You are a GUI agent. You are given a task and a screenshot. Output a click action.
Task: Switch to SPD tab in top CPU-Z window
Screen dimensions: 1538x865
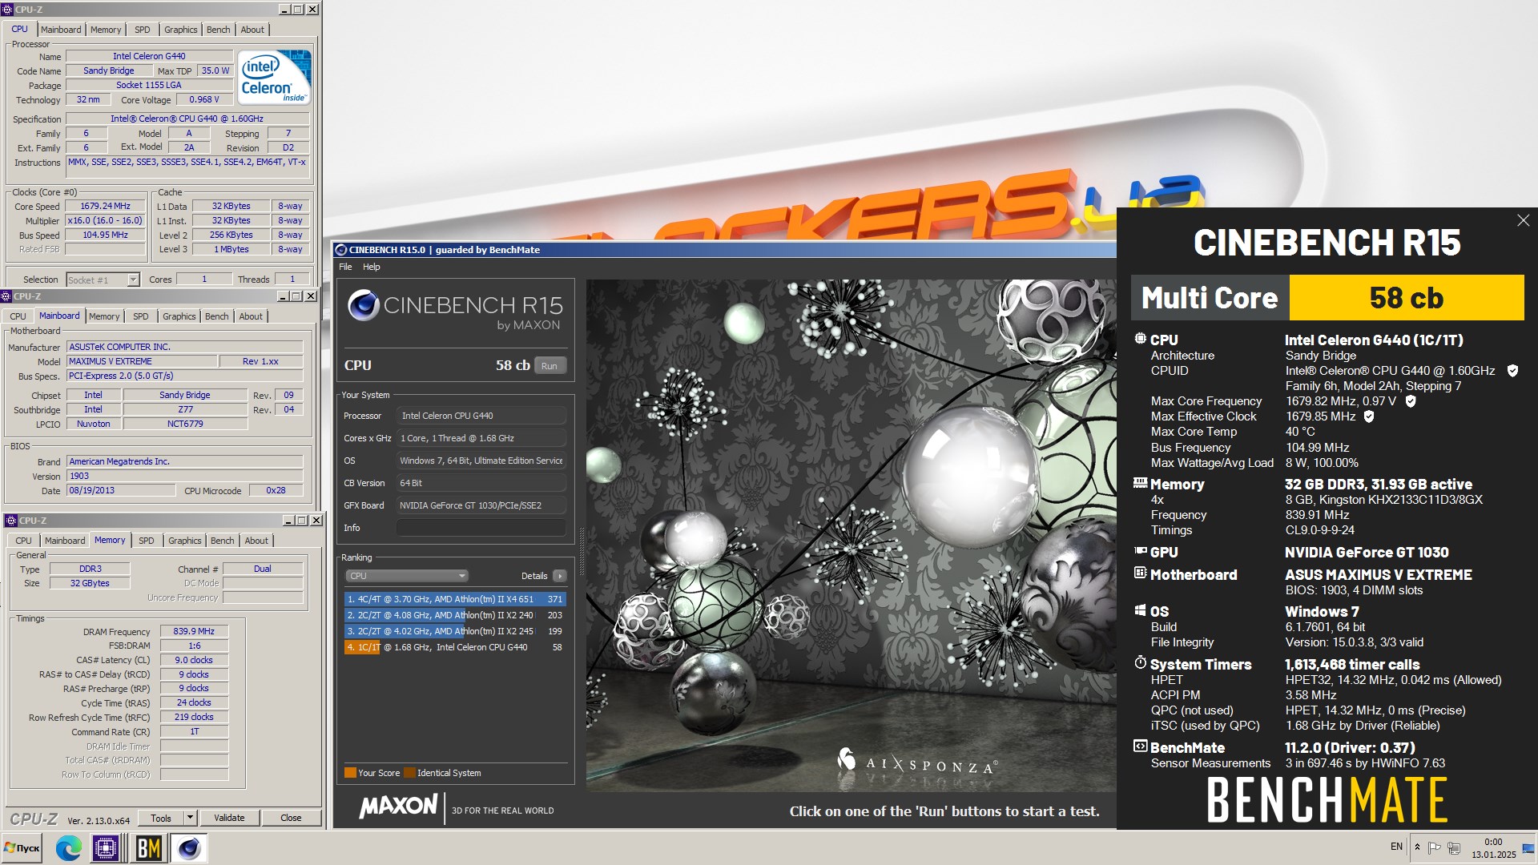click(x=143, y=30)
